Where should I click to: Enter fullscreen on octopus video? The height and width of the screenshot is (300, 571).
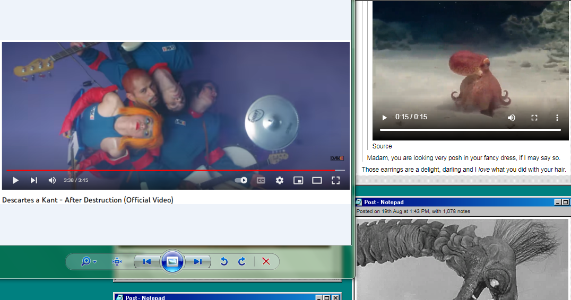(534, 118)
